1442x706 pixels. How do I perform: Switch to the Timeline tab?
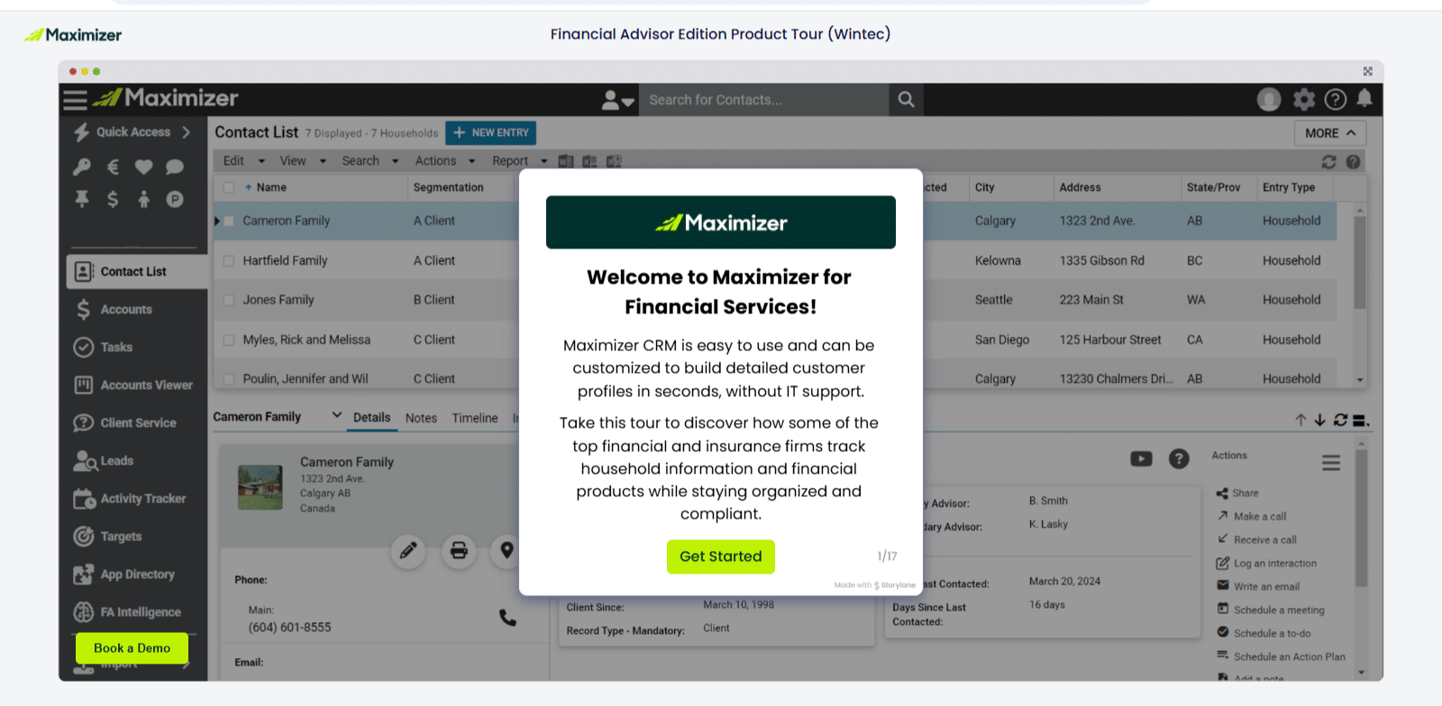475,418
